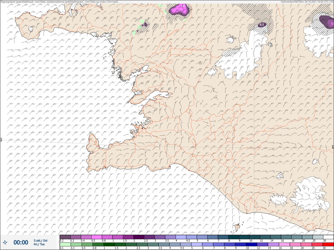Click the lower legend swatch starting at 0.1

tap(65, 245)
